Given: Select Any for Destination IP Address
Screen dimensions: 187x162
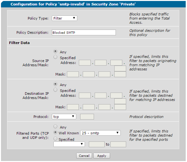Looking at the screenshot, I should point(55,84).
